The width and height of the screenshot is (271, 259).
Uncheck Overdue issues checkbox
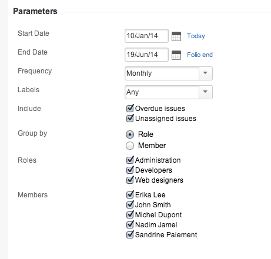[130, 108]
